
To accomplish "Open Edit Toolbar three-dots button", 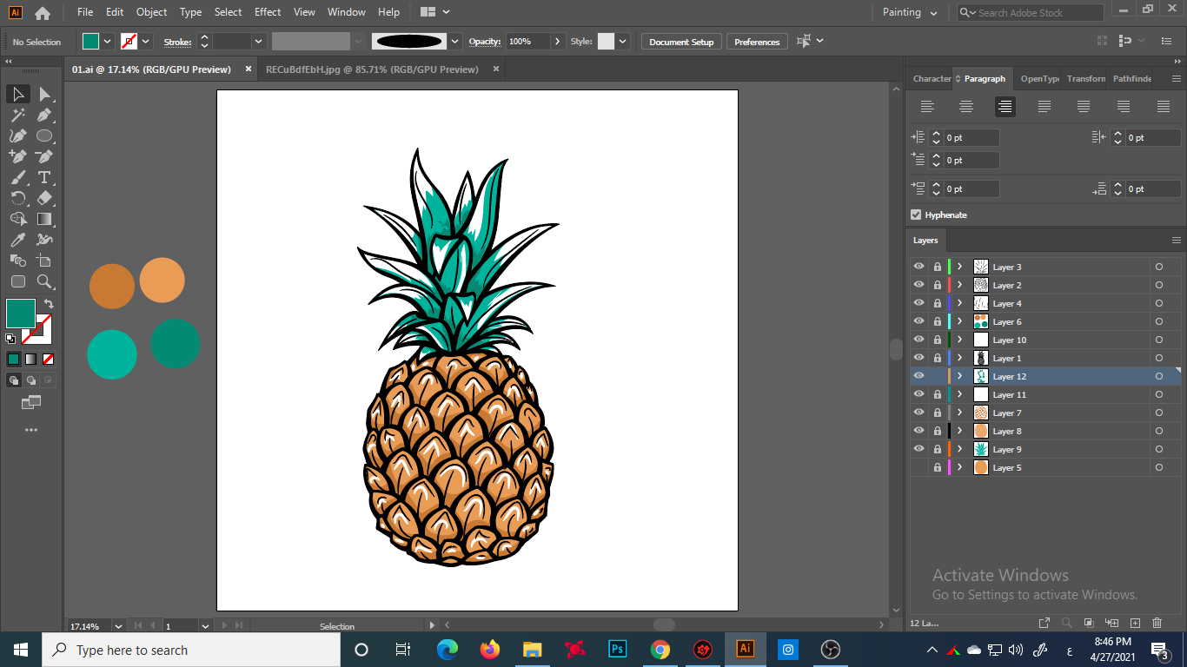I will click(31, 430).
